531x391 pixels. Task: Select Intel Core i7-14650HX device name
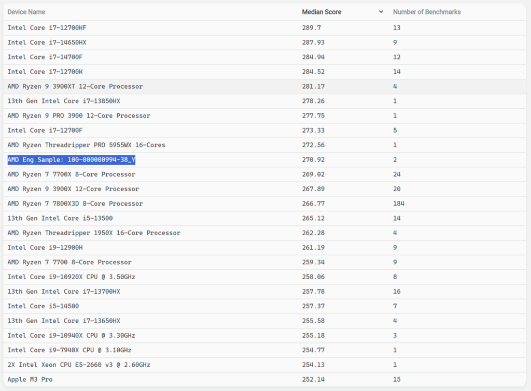47,42
